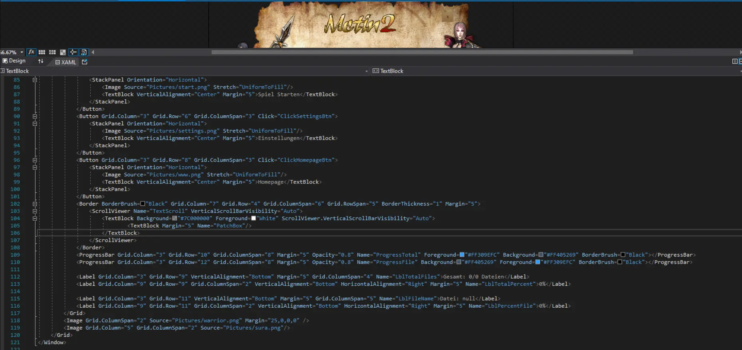Click the Metin2 logo in the designer

point(360,24)
